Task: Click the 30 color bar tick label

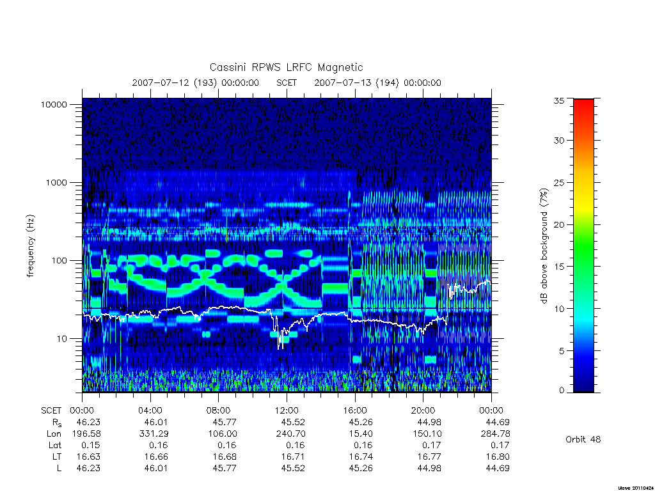Action: (559, 140)
